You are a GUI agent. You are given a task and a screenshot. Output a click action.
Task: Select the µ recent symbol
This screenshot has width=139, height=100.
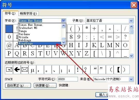click(32, 70)
